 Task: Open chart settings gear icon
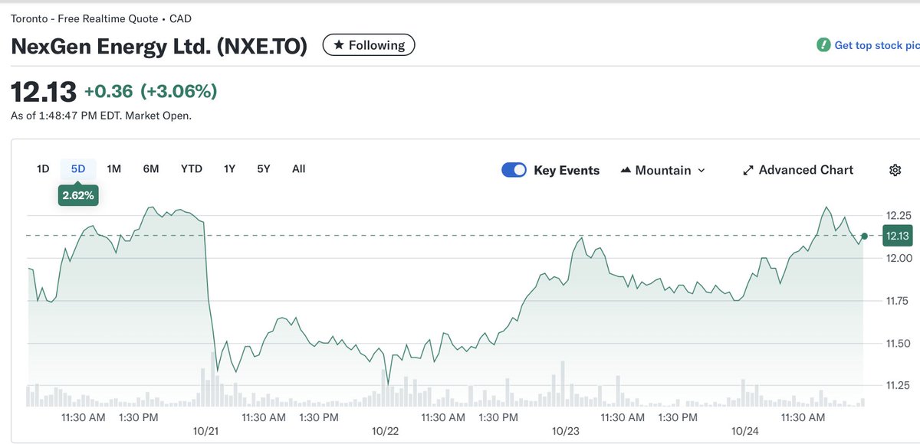[x=895, y=170]
